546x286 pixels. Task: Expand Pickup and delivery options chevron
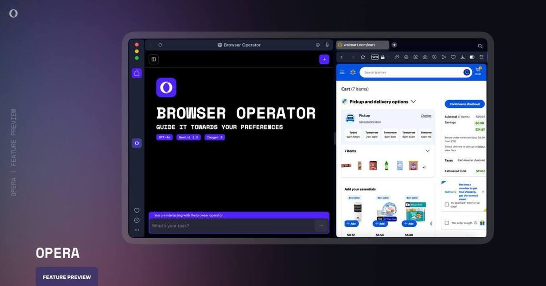[x=413, y=102]
